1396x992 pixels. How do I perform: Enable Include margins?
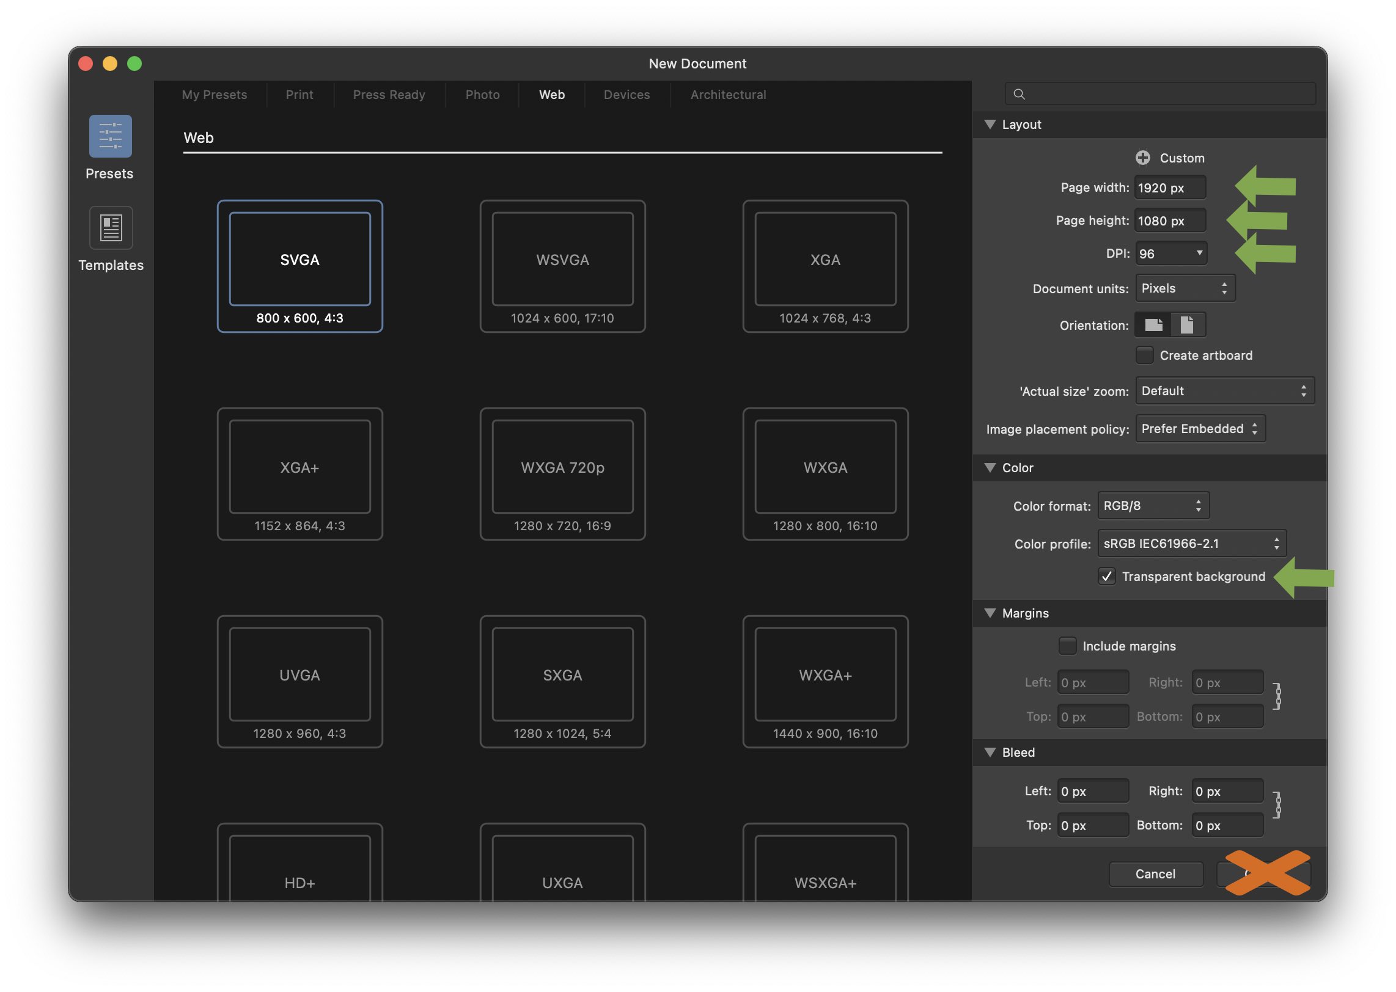pos(1067,646)
